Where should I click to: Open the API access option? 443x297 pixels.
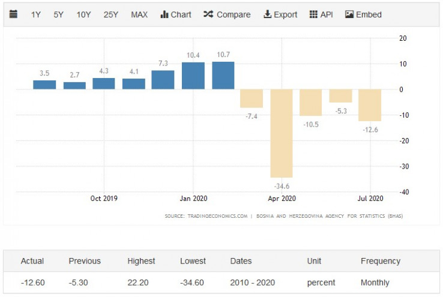[322, 14]
